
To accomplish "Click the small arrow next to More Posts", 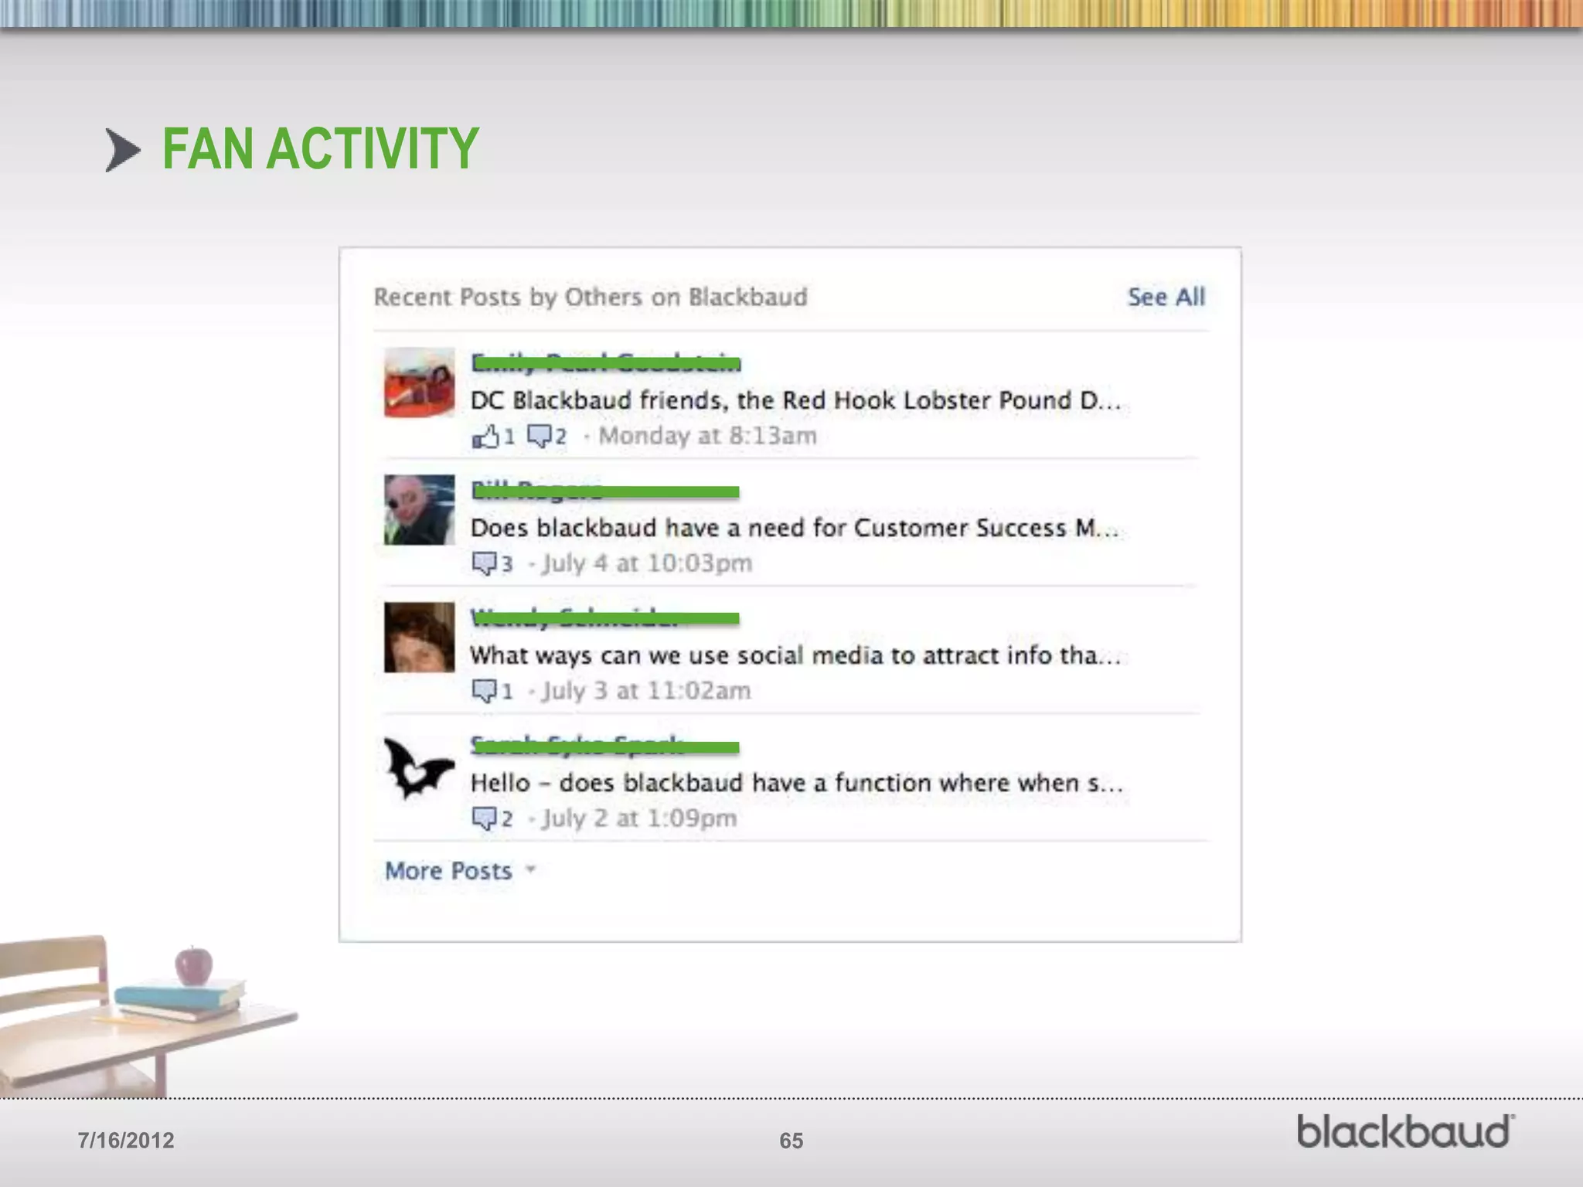I will point(531,869).
